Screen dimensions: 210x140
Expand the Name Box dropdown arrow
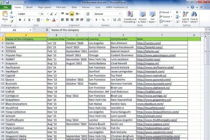30,30
